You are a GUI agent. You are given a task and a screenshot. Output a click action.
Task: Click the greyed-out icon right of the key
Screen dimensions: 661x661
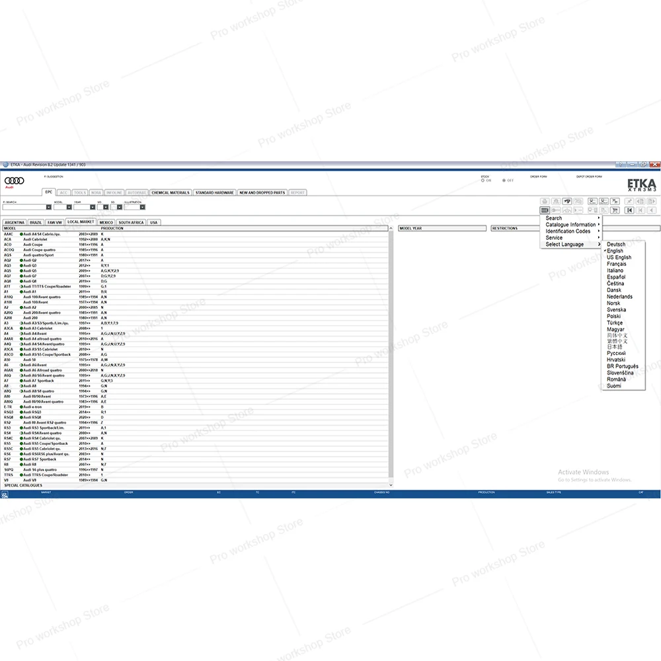click(567, 210)
